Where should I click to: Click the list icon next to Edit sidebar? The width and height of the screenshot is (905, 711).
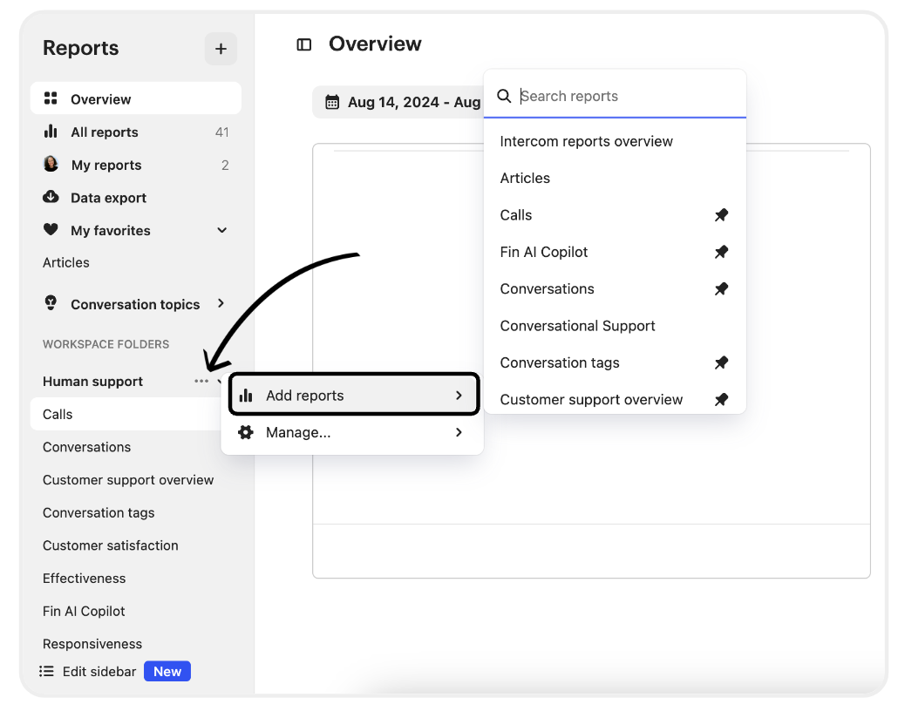pos(46,671)
